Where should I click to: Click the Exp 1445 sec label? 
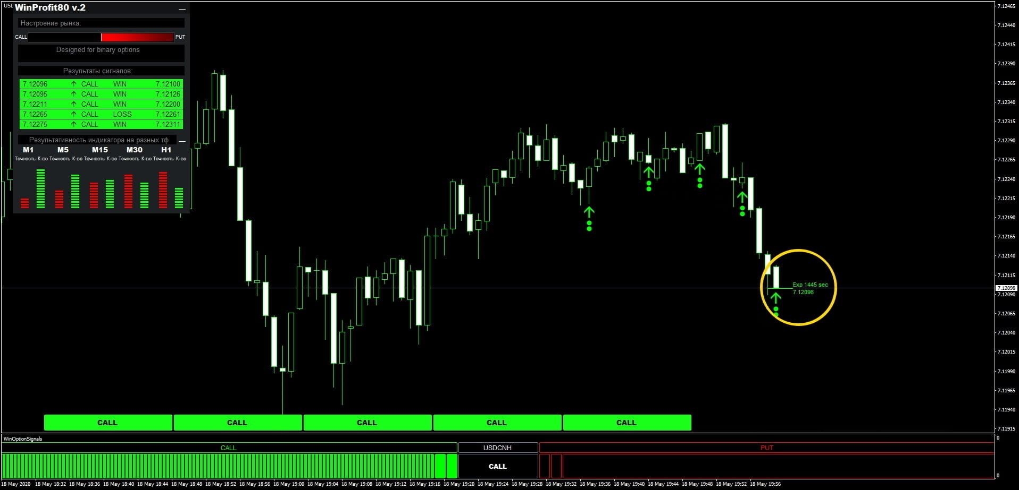pos(810,285)
